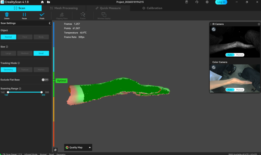
Task: Set Color Camera exposure to Manual
Action: (x=240, y=90)
